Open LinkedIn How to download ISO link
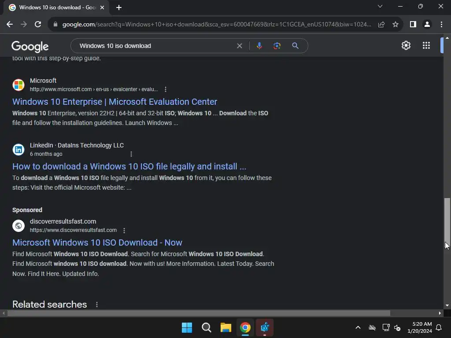This screenshot has height=338, width=451. pyautogui.click(x=129, y=166)
